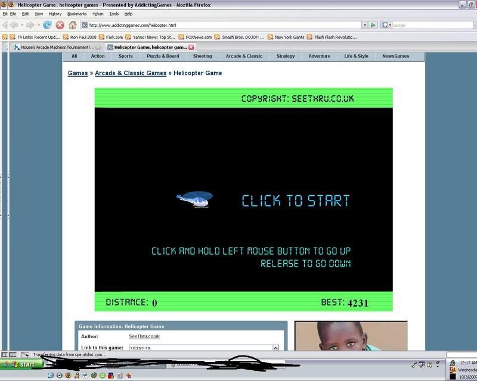Select the Puzzle & Board category
The height and width of the screenshot is (381, 477).
pos(163,57)
